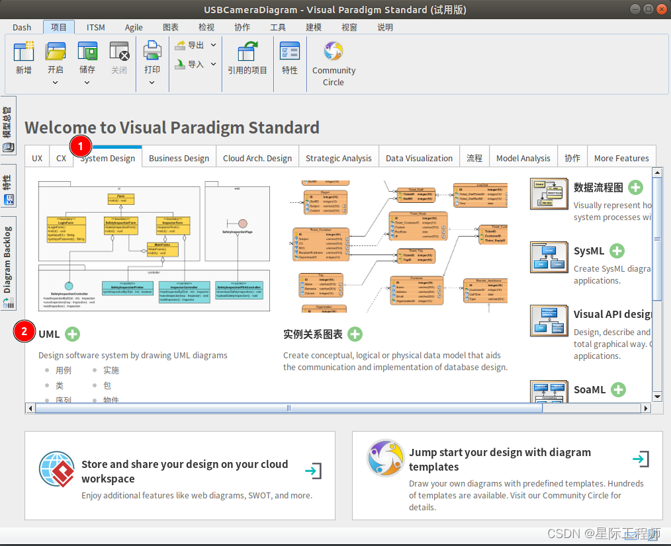Open the 图表 ribbon tab

point(170,27)
